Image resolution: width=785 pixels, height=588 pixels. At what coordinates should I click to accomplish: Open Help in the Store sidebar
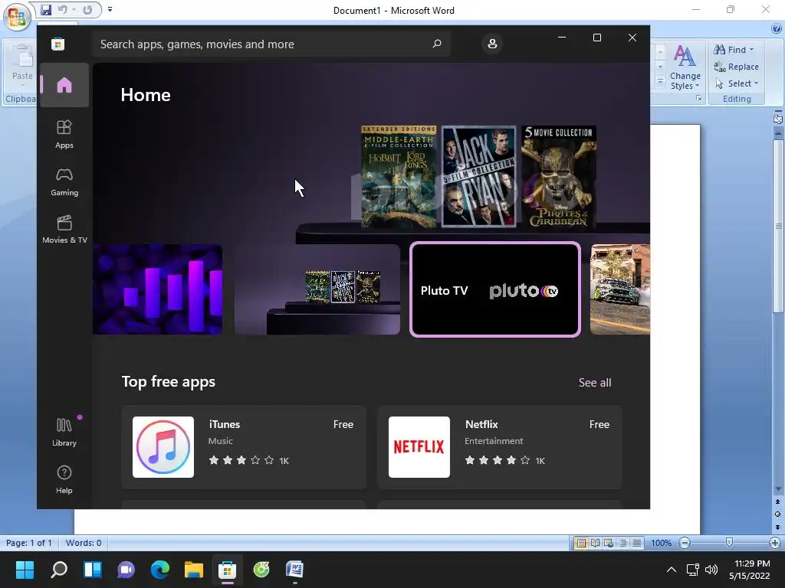(x=64, y=479)
